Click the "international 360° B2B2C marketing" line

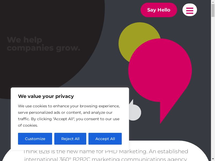(105, 159)
